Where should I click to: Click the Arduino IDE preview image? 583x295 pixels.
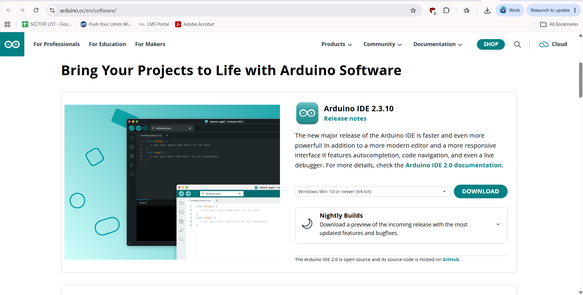point(172,182)
